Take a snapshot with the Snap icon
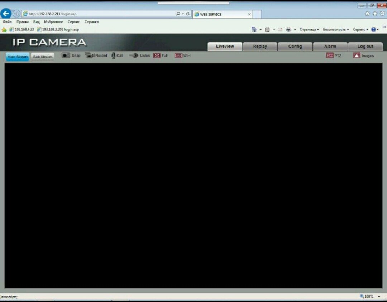Image resolution: width=387 pixels, height=302 pixels. (66, 56)
